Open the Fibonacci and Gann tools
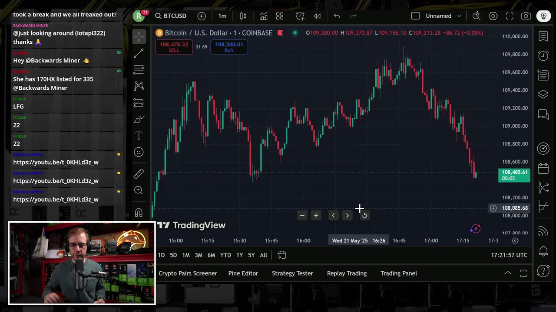Screen dimensions: 556x312 [x=139, y=70]
